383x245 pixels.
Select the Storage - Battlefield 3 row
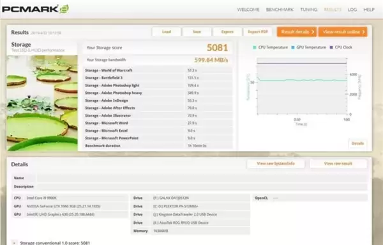tap(158, 78)
